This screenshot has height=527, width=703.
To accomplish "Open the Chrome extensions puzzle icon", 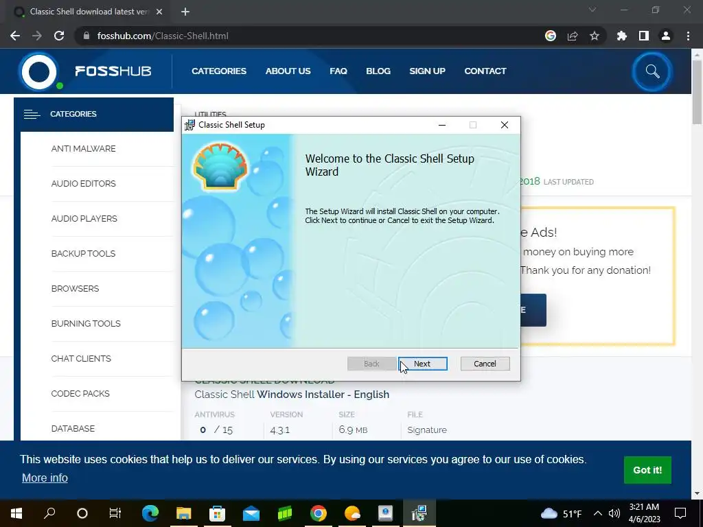I will coord(622,36).
